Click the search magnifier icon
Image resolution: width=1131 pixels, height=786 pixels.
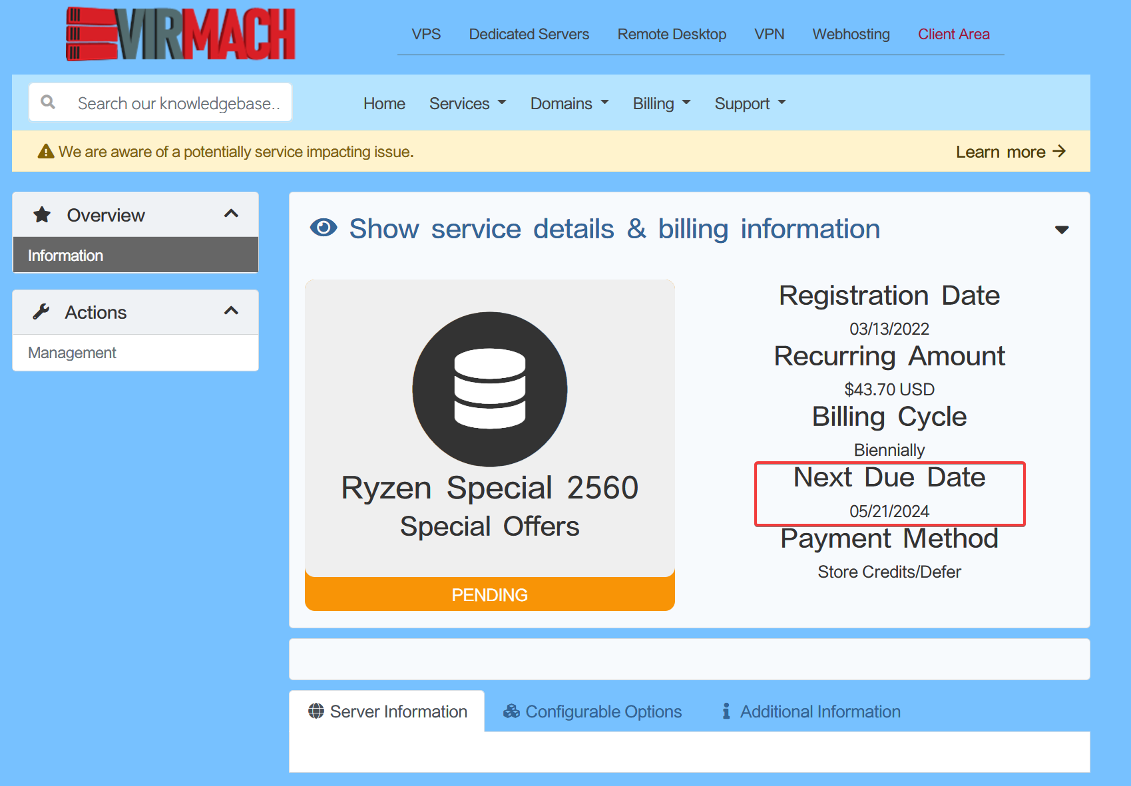(x=48, y=102)
